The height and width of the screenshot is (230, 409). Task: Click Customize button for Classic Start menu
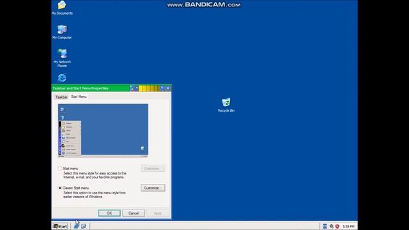click(153, 188)
